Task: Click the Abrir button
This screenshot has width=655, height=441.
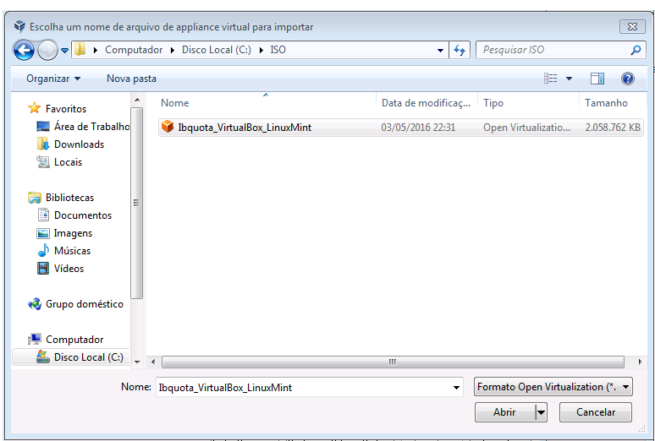Action: (504, 412)
